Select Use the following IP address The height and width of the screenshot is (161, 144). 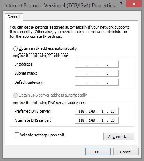coord(15,56)
